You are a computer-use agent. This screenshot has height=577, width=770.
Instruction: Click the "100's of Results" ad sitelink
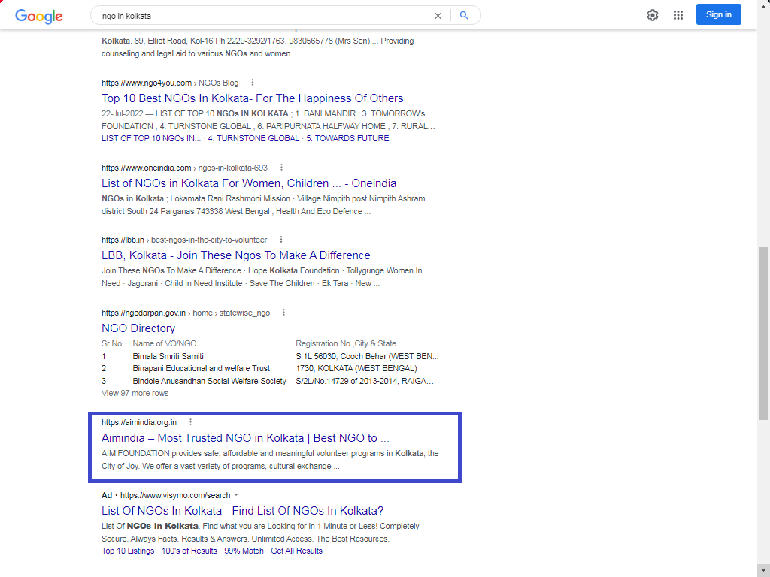tap(189, 551)
